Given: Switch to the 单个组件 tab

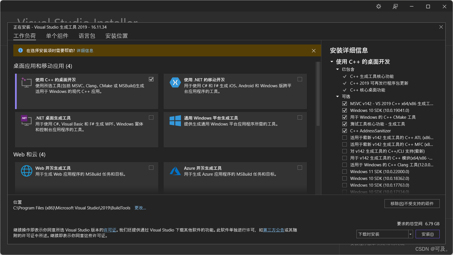Looking at the screenshot, I should (x=57, y=36).
